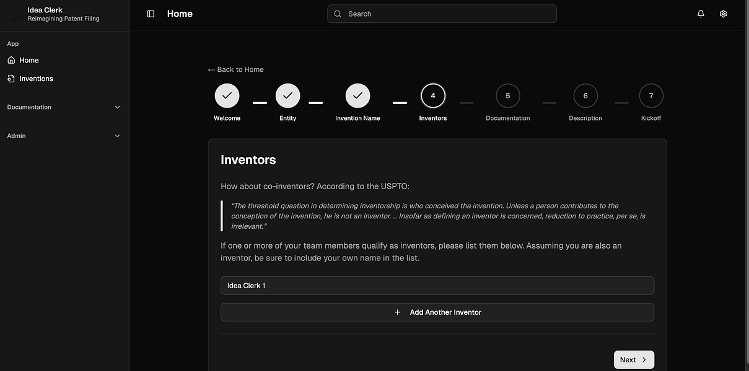This screenshot has height=371, width=749.
Task: Go to completed Welcome step circle
Action: coord(227,96)
